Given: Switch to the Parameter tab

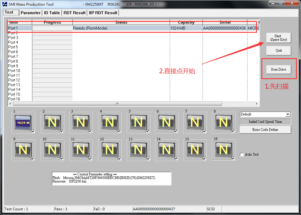Looking at the screenshot, I should click(x=30, y=13).
